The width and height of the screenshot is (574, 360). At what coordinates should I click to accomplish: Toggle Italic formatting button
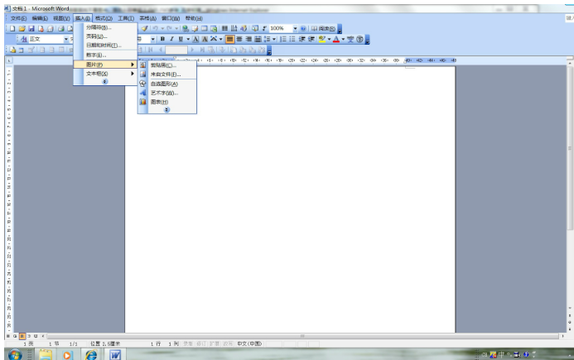pos(171,39)
